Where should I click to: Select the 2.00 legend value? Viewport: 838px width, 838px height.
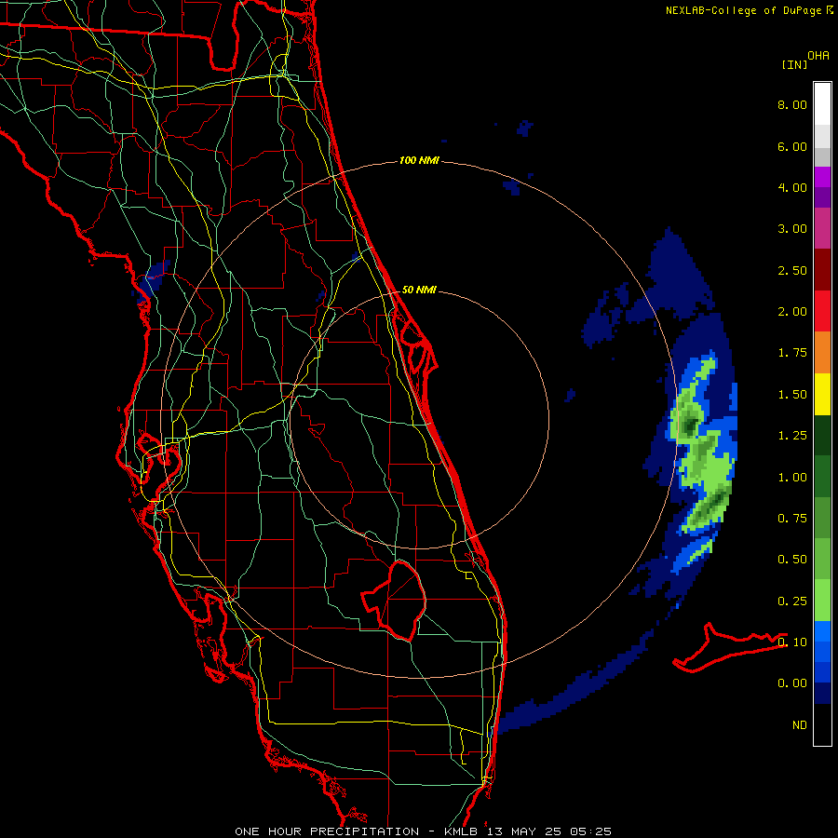pyautogui.click(x=791, y=312)
